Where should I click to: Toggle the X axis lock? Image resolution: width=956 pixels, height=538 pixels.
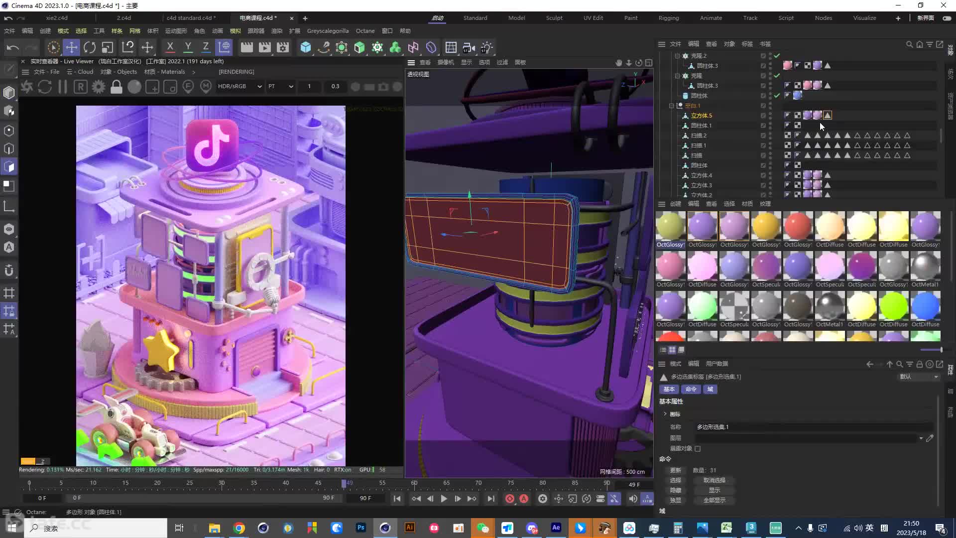click(x=170, y=47)
